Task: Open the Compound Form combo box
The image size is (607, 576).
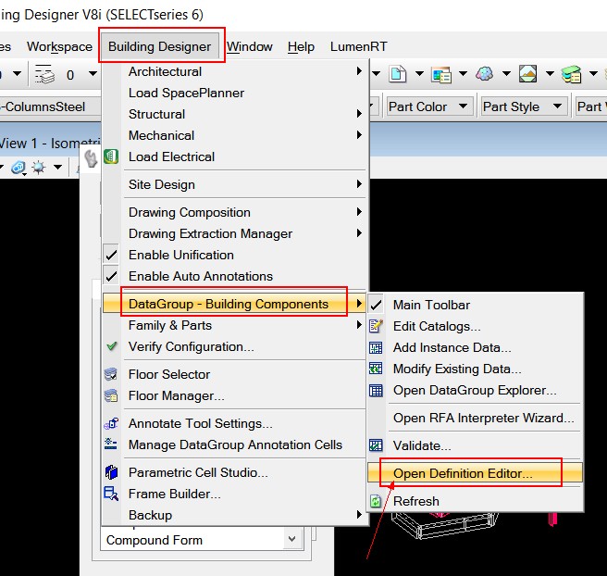Action: point(202,540)
